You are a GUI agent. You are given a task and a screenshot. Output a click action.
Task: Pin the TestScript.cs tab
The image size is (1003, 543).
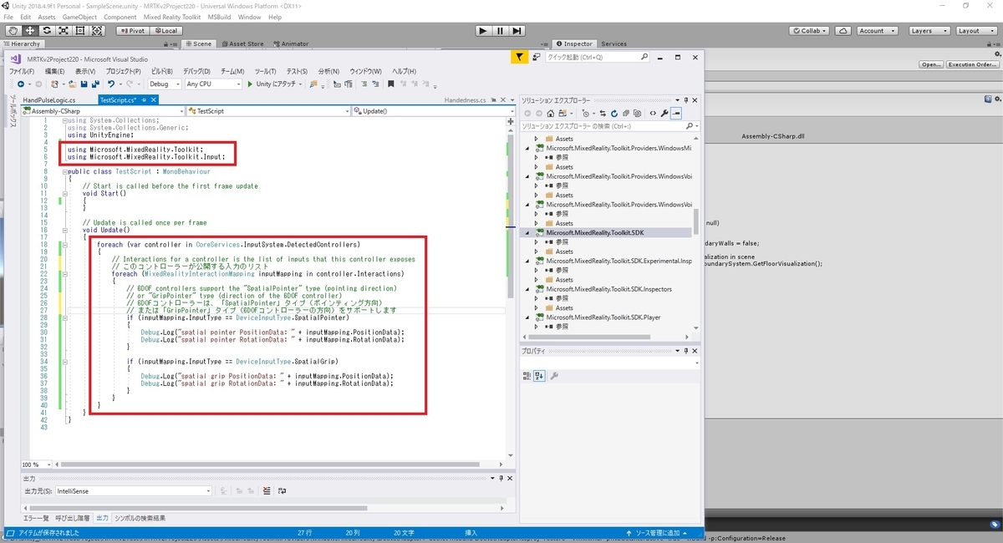pos(145,99)
